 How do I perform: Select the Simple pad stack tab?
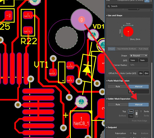pos(111,49)
